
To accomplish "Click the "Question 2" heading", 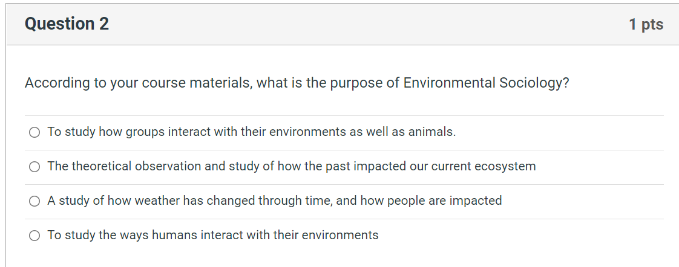I will click(67, 24).
